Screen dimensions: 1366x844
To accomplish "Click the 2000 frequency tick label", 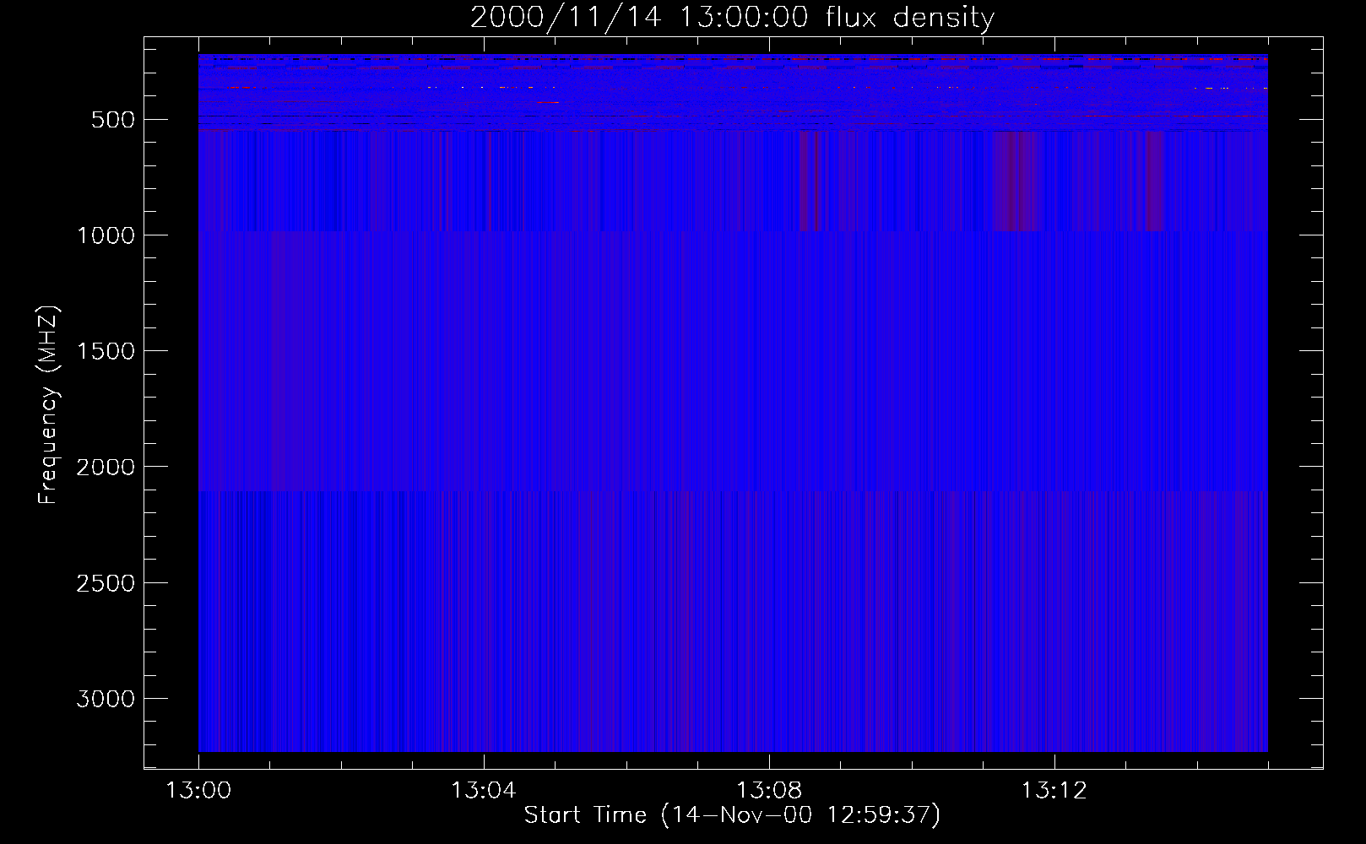I will [106, 467].
